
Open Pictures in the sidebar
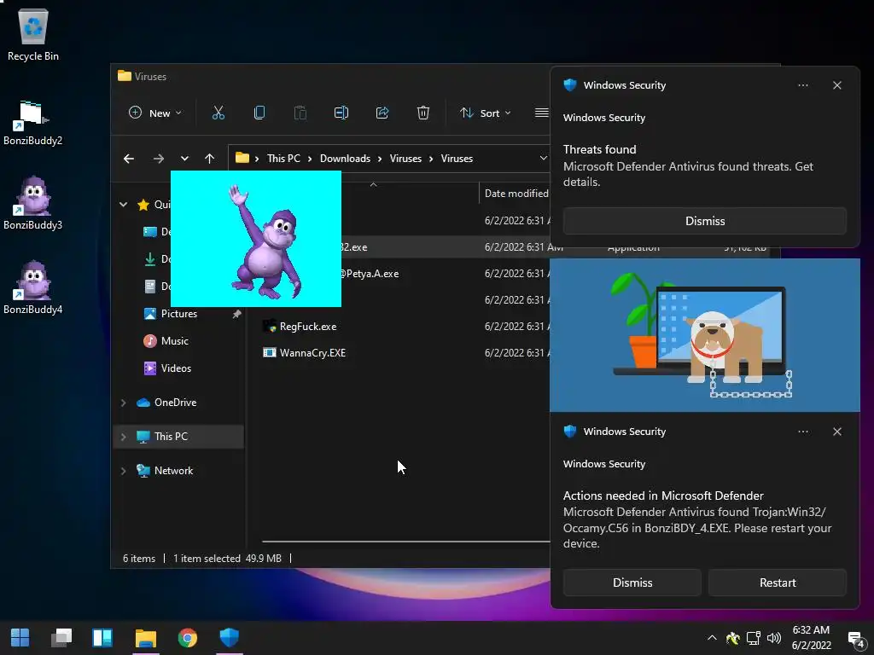[179, 314]
